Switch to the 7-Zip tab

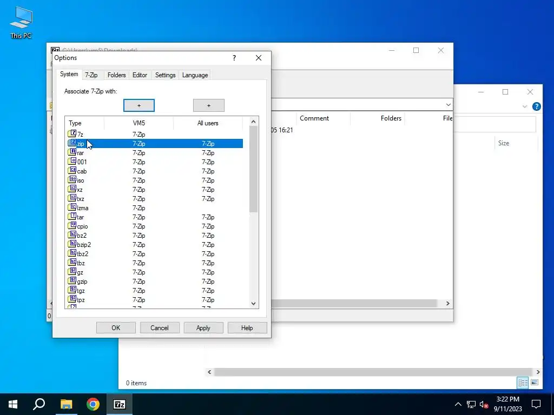tap(91, 75)
